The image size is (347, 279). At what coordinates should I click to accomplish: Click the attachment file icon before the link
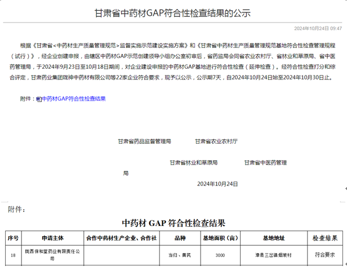(x=38, y=99)
